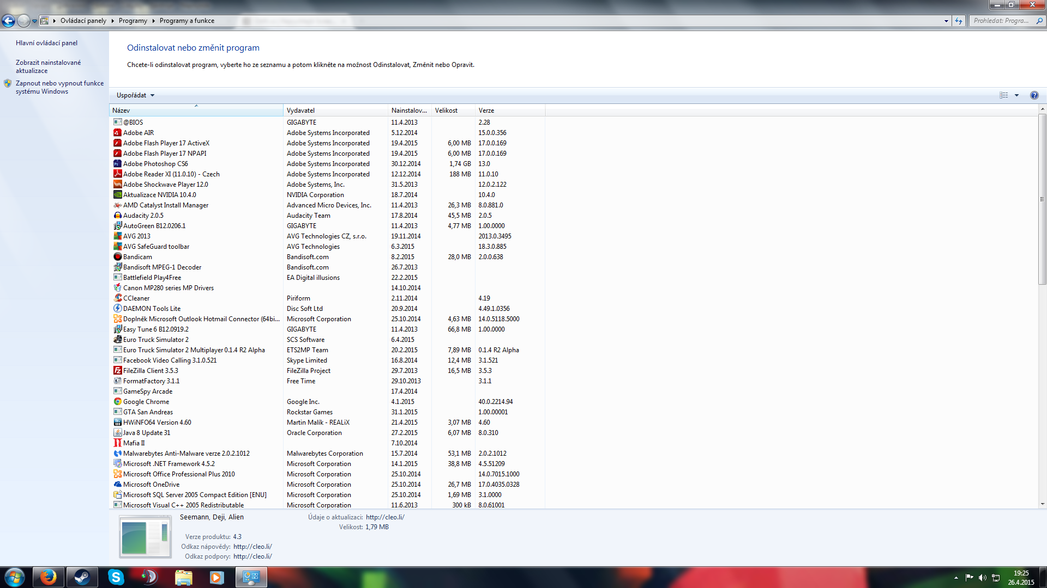This screenshot has height=588, width=1047.
Task: Open the help question mark icon
Action: 1034,95
